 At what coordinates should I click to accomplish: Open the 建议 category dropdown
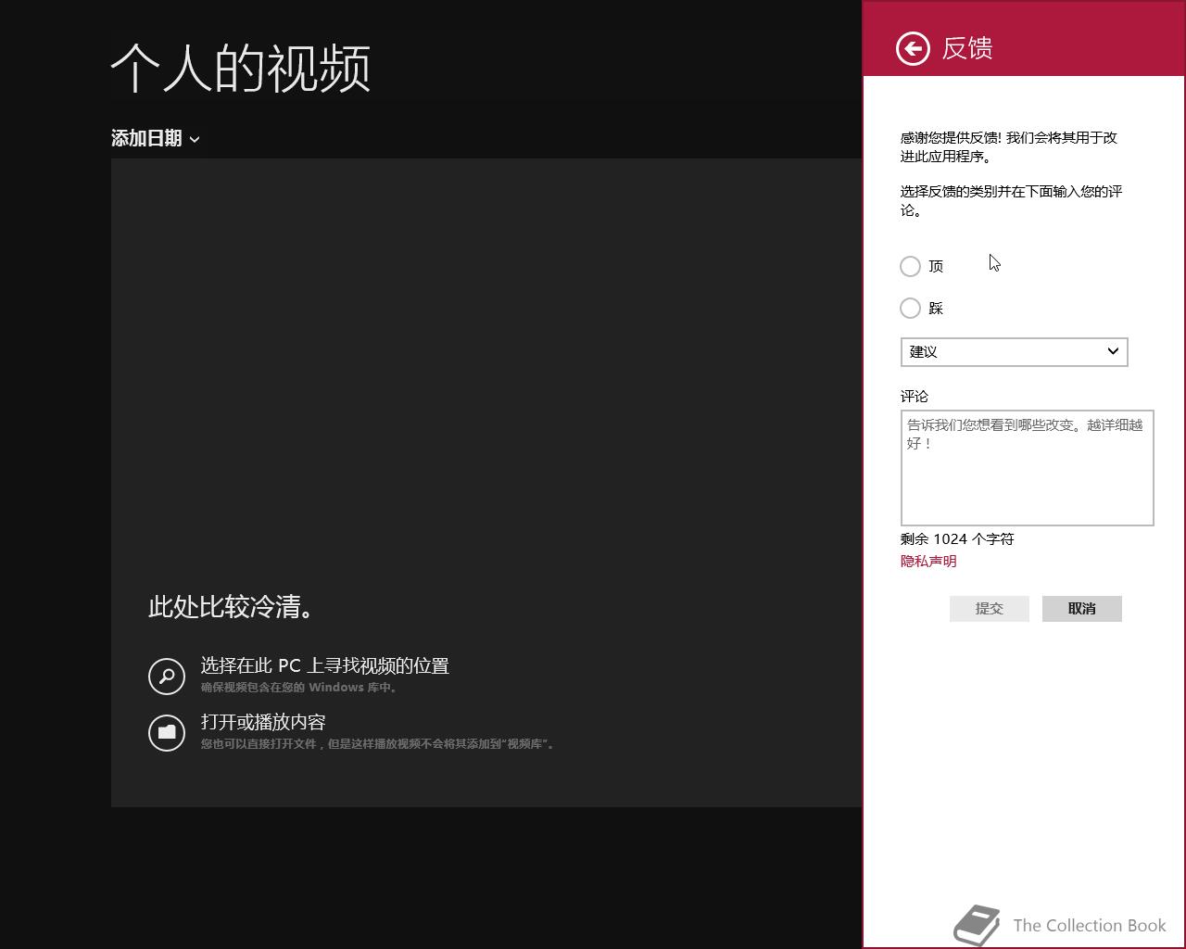pyautogui.click(x=1014, y=352)
